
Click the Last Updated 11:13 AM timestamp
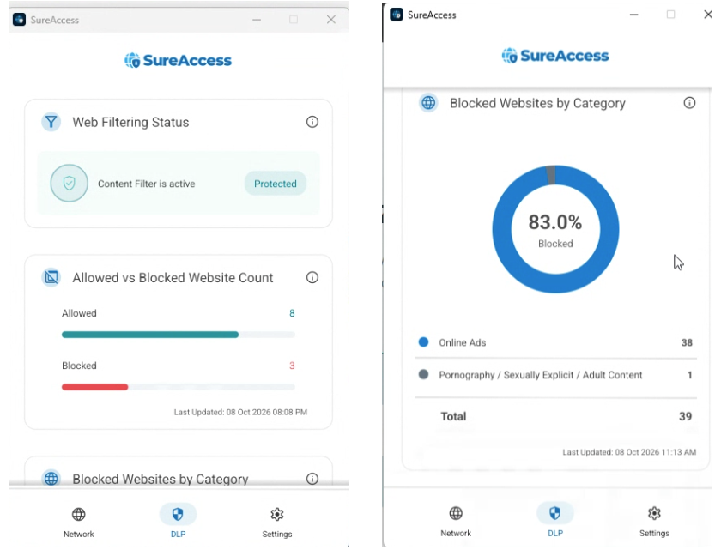[629, 451]
